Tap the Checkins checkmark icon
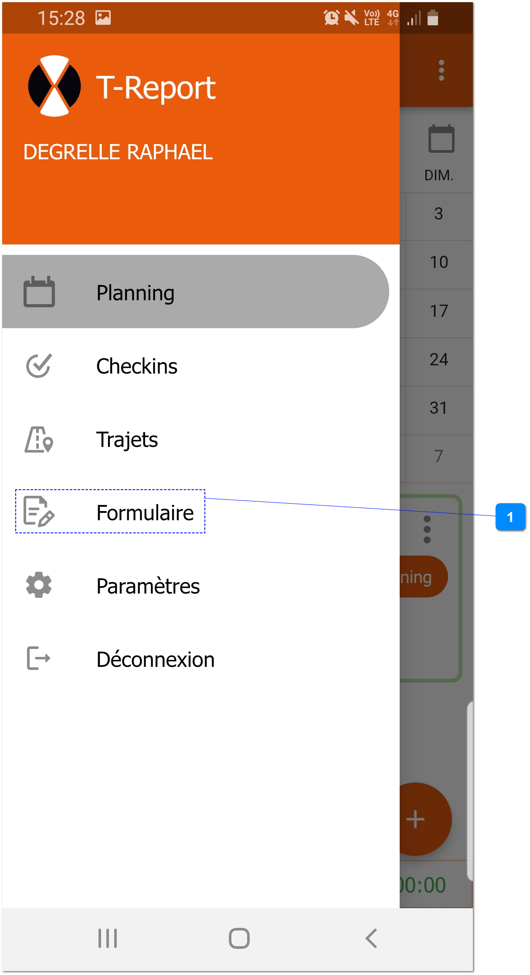Image resolution: width=530 pixels, height=975 pixels. pyautogui.click(x=39, y=366)
